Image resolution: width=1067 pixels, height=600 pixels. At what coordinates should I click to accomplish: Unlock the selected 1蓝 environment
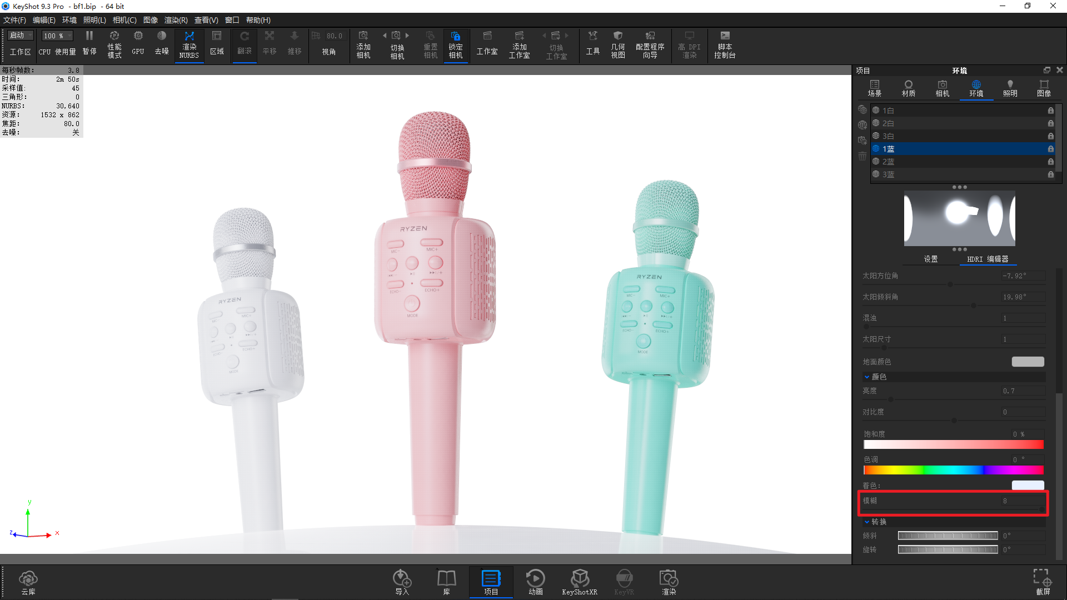tap(1050, 149)
